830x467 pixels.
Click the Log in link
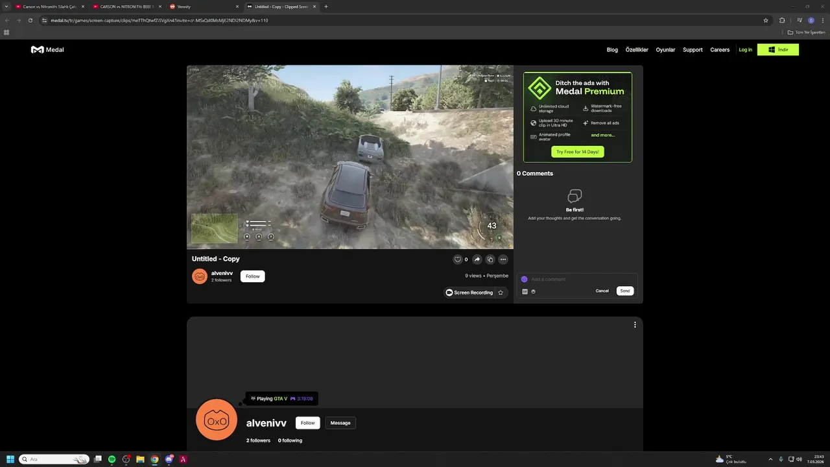tap(745, 50)
